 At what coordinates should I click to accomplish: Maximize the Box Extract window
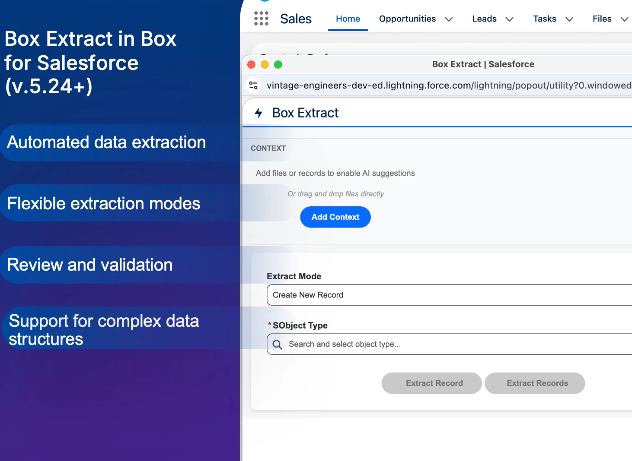pos(278,64)
